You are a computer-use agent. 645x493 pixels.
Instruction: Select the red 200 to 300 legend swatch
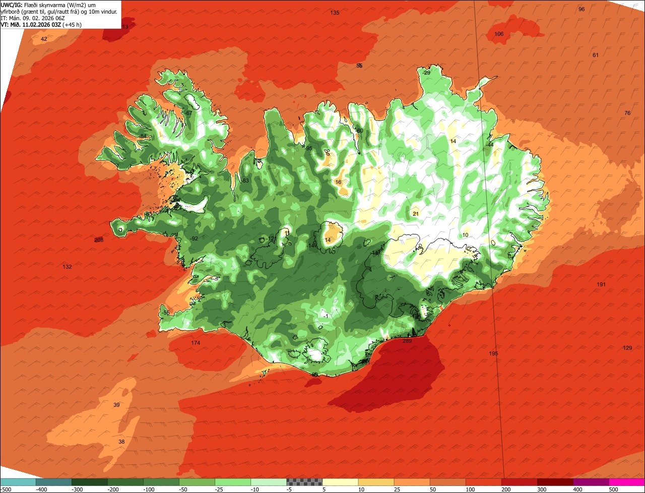[x=519, y=482]
